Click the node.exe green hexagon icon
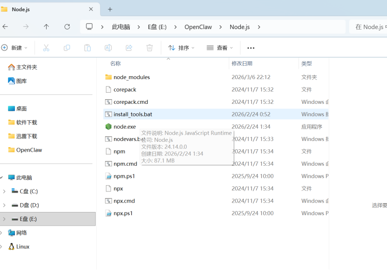This screenshot has width=387, height=270. tap(108, 127)
